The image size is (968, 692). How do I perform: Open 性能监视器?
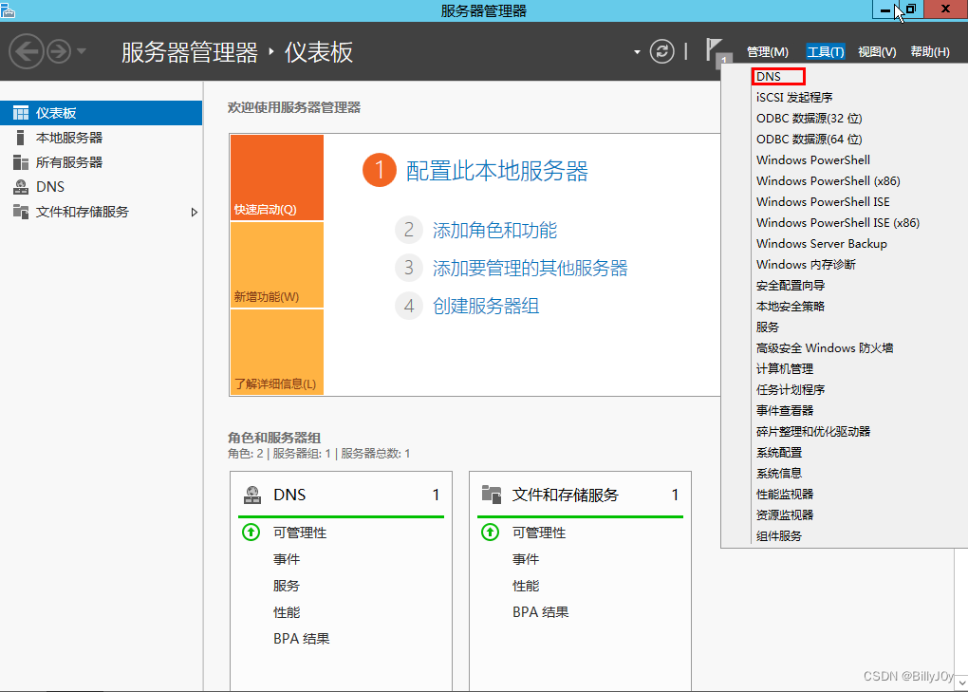coord(785,495)
